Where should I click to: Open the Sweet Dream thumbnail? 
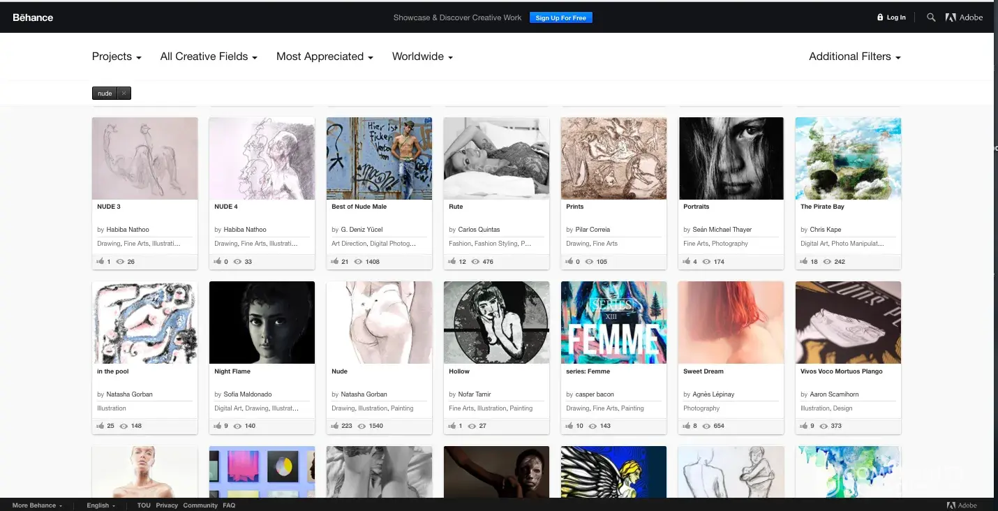(731, 323)
